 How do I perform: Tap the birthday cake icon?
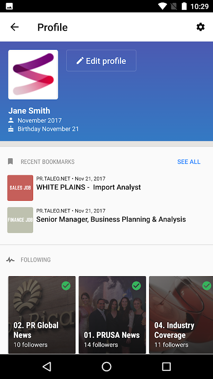pos(10,129)
